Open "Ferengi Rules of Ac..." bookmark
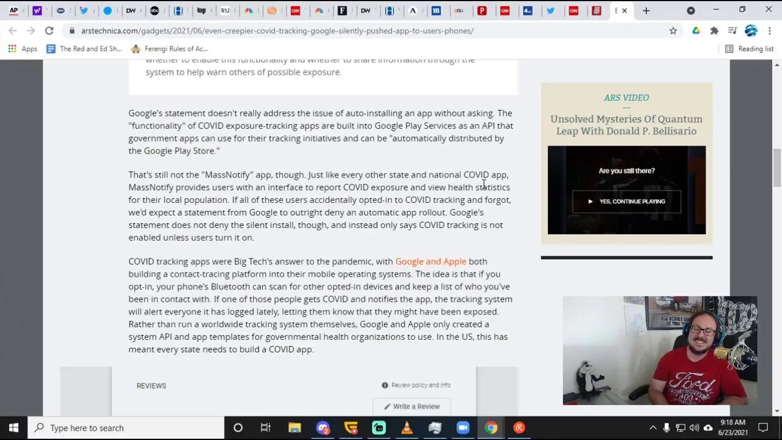 [169, 49]
